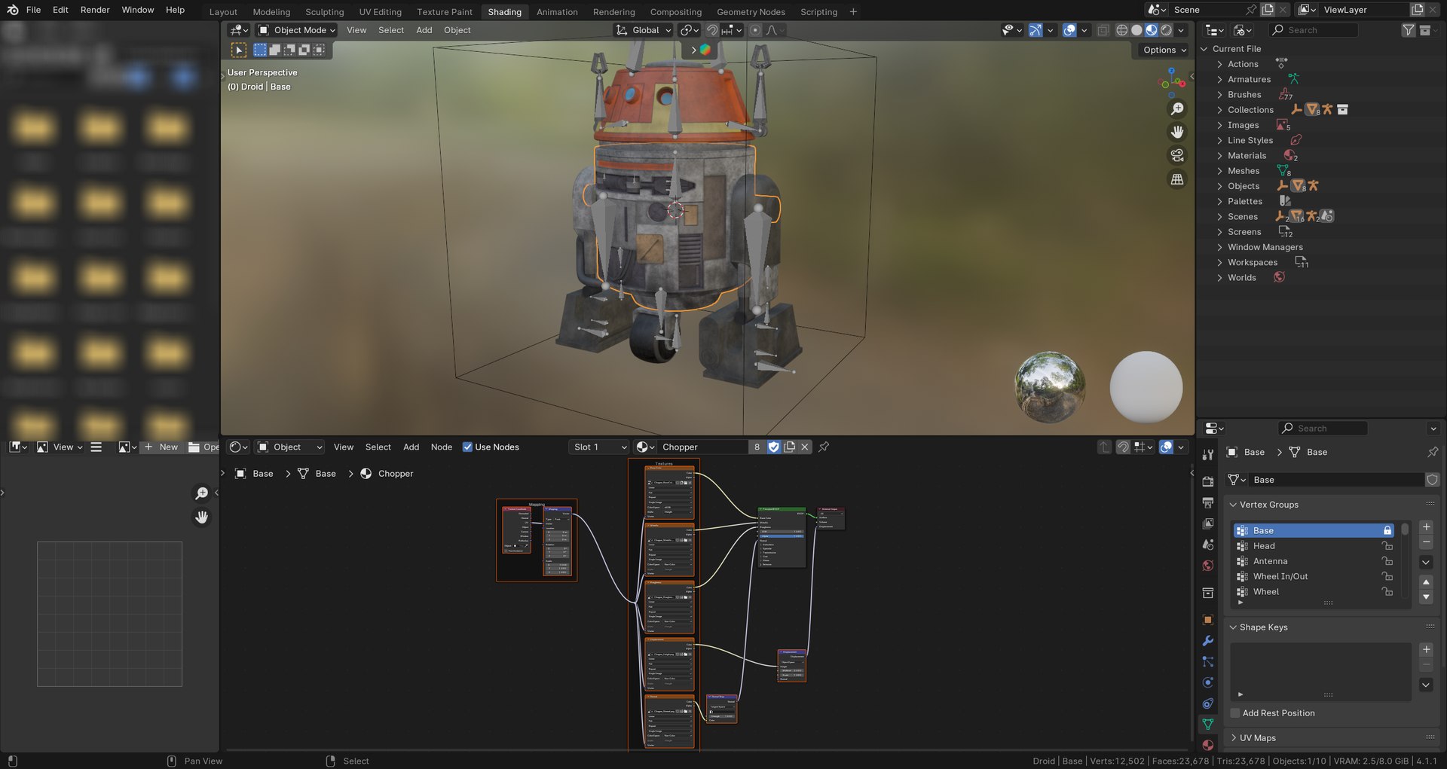This screenshot has height=769, width=1447.
Task: Toggle viewport overlays button
Action: 1069,30
